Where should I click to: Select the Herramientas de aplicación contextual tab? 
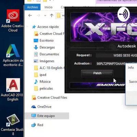tap(116, 1)
